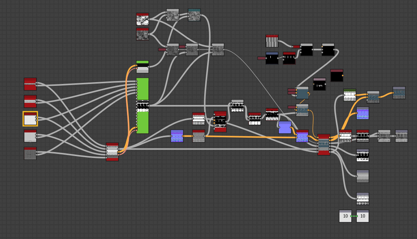Image resolution: width=417 pixels, height=239 pixels.
Task: Click the left value node showing 10
Action: [345, 216]
